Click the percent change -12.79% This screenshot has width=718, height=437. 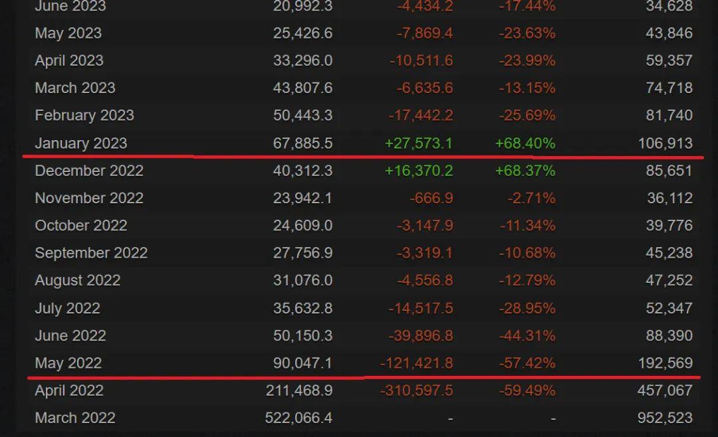(x=527, y=280)
